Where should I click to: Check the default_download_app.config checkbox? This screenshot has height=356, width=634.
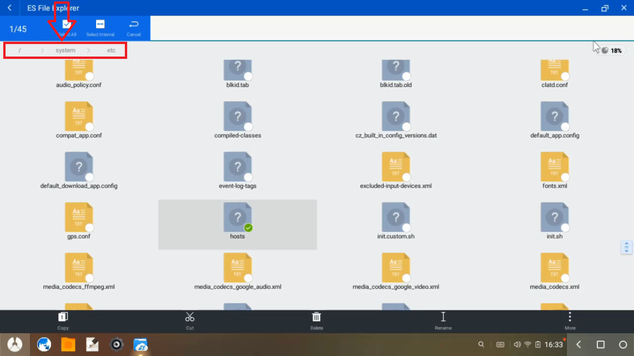pyautogui.click(x=90, y=177)
